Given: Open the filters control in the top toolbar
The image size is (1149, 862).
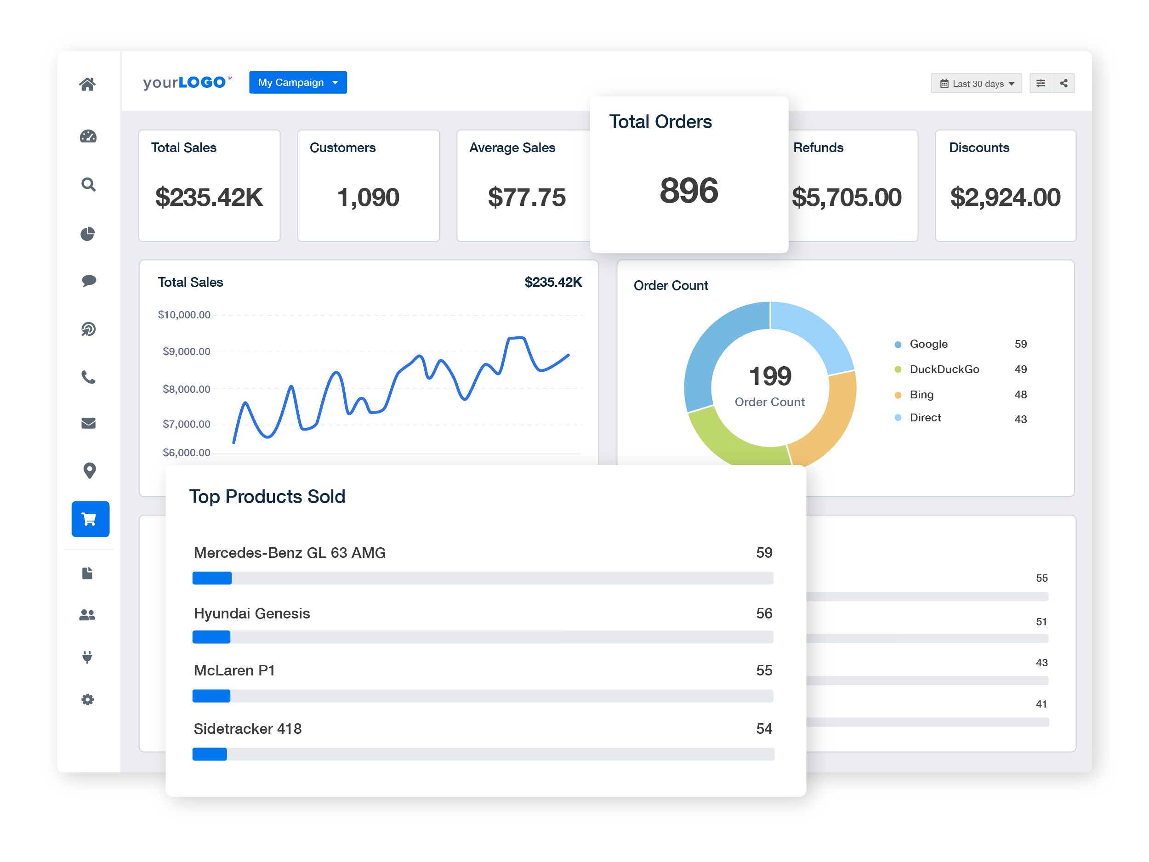Looking at the screenshot, I should pos(1041,83).
